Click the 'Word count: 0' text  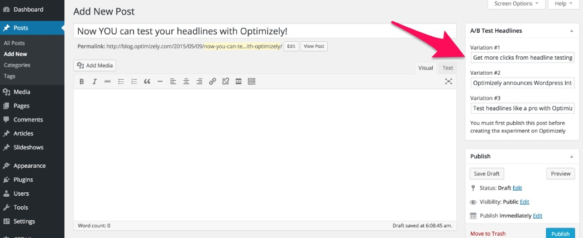[x=94, y=226]
